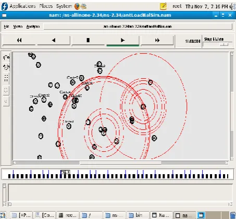The image size is (236, 219).
Task: Switch to the bin folder taskbar item
Action: tap(138, 215)
